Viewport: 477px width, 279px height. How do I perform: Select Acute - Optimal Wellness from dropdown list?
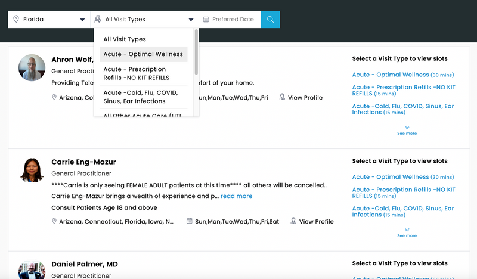click(x=143, y=54)
